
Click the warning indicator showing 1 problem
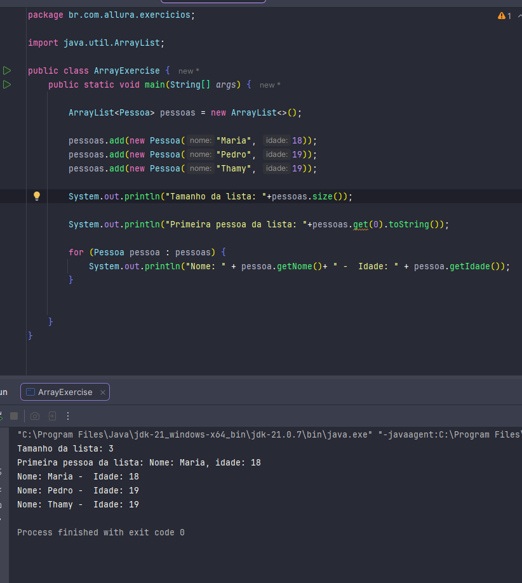tap(504, 15)
